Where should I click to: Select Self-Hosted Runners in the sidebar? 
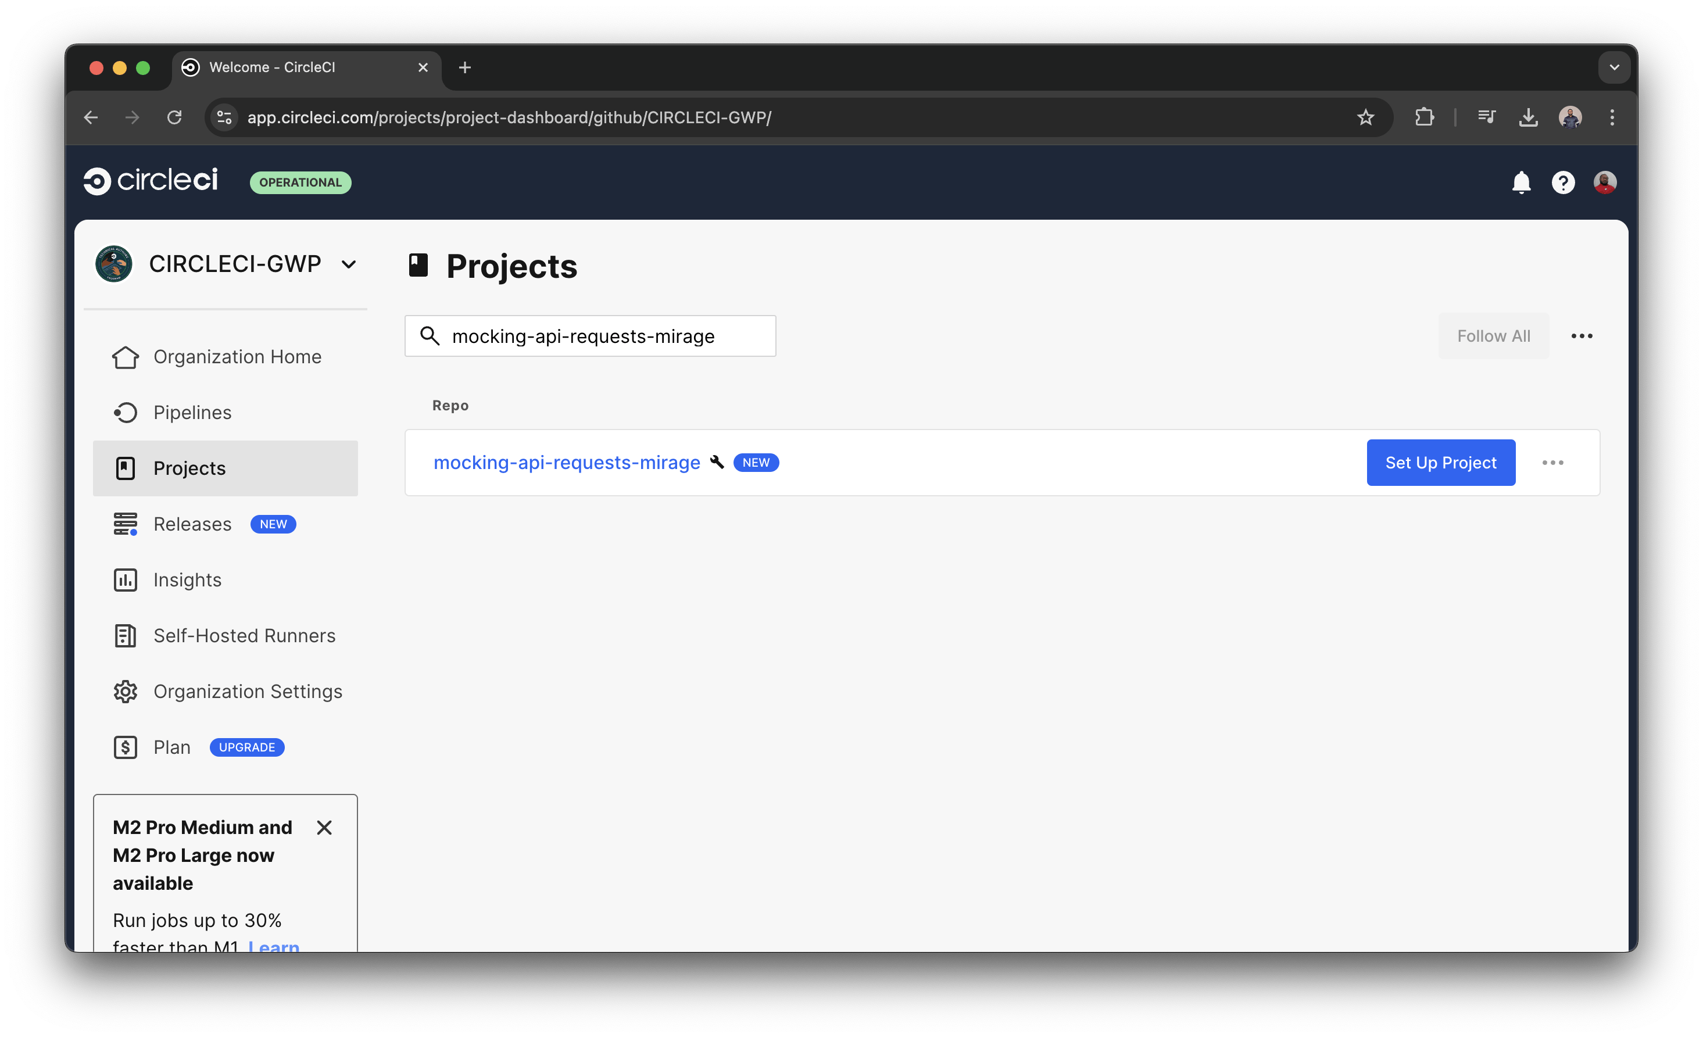(244, 635)
